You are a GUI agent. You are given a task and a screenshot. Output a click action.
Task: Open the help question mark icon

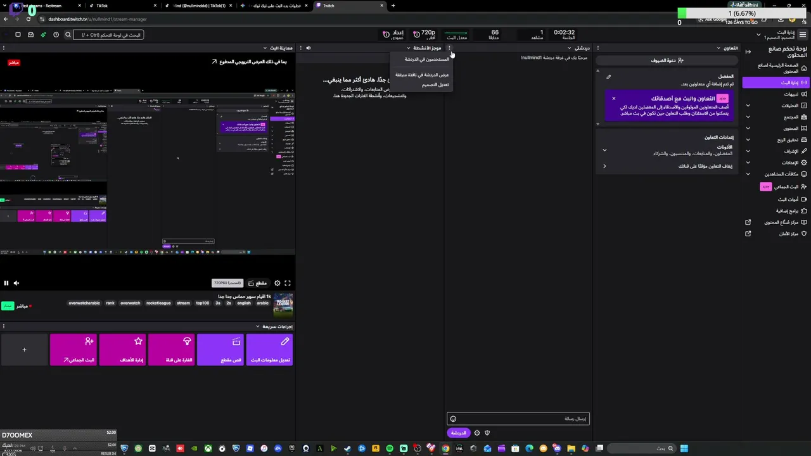56,35
